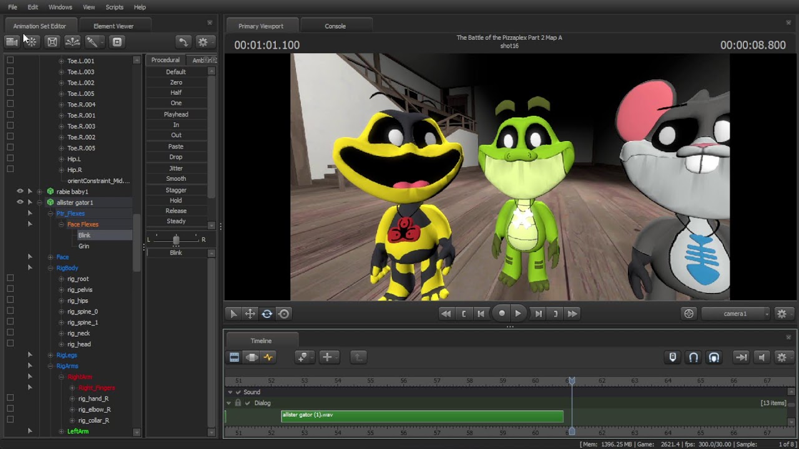The width and height of the screenshot is (799, 449).
Task: Expand the RigLegs group
Action: 51,355
